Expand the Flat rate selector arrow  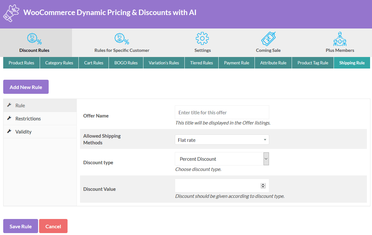tap(265, 140)
